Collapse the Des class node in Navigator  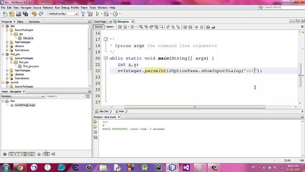3,101
